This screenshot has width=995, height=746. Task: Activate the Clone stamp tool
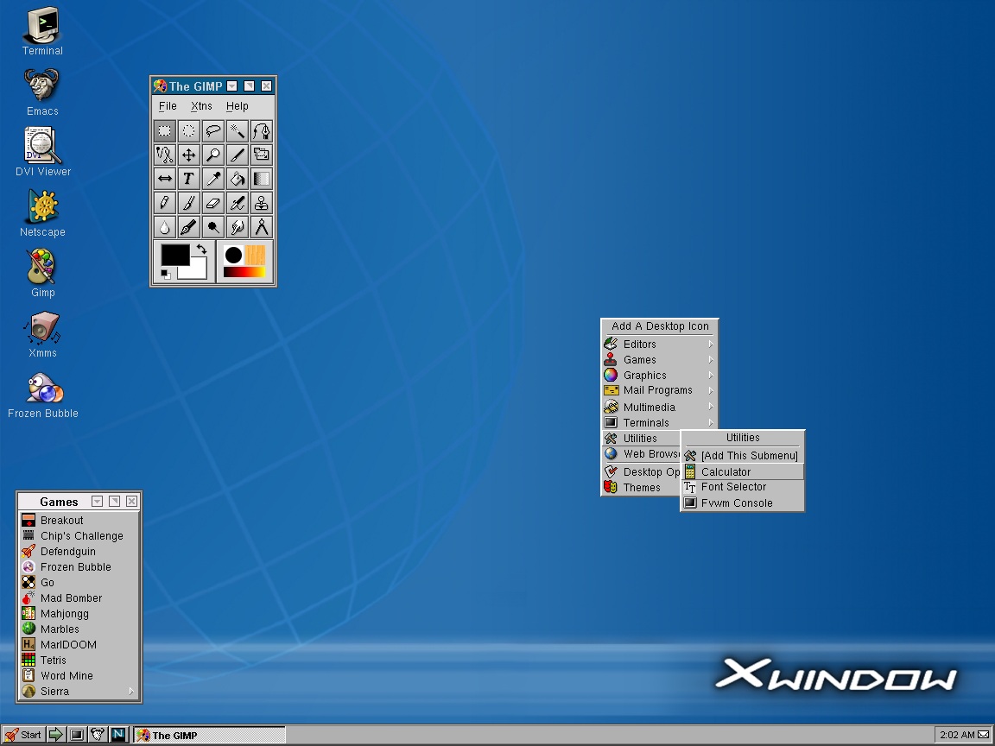click(x=262, y=203)
